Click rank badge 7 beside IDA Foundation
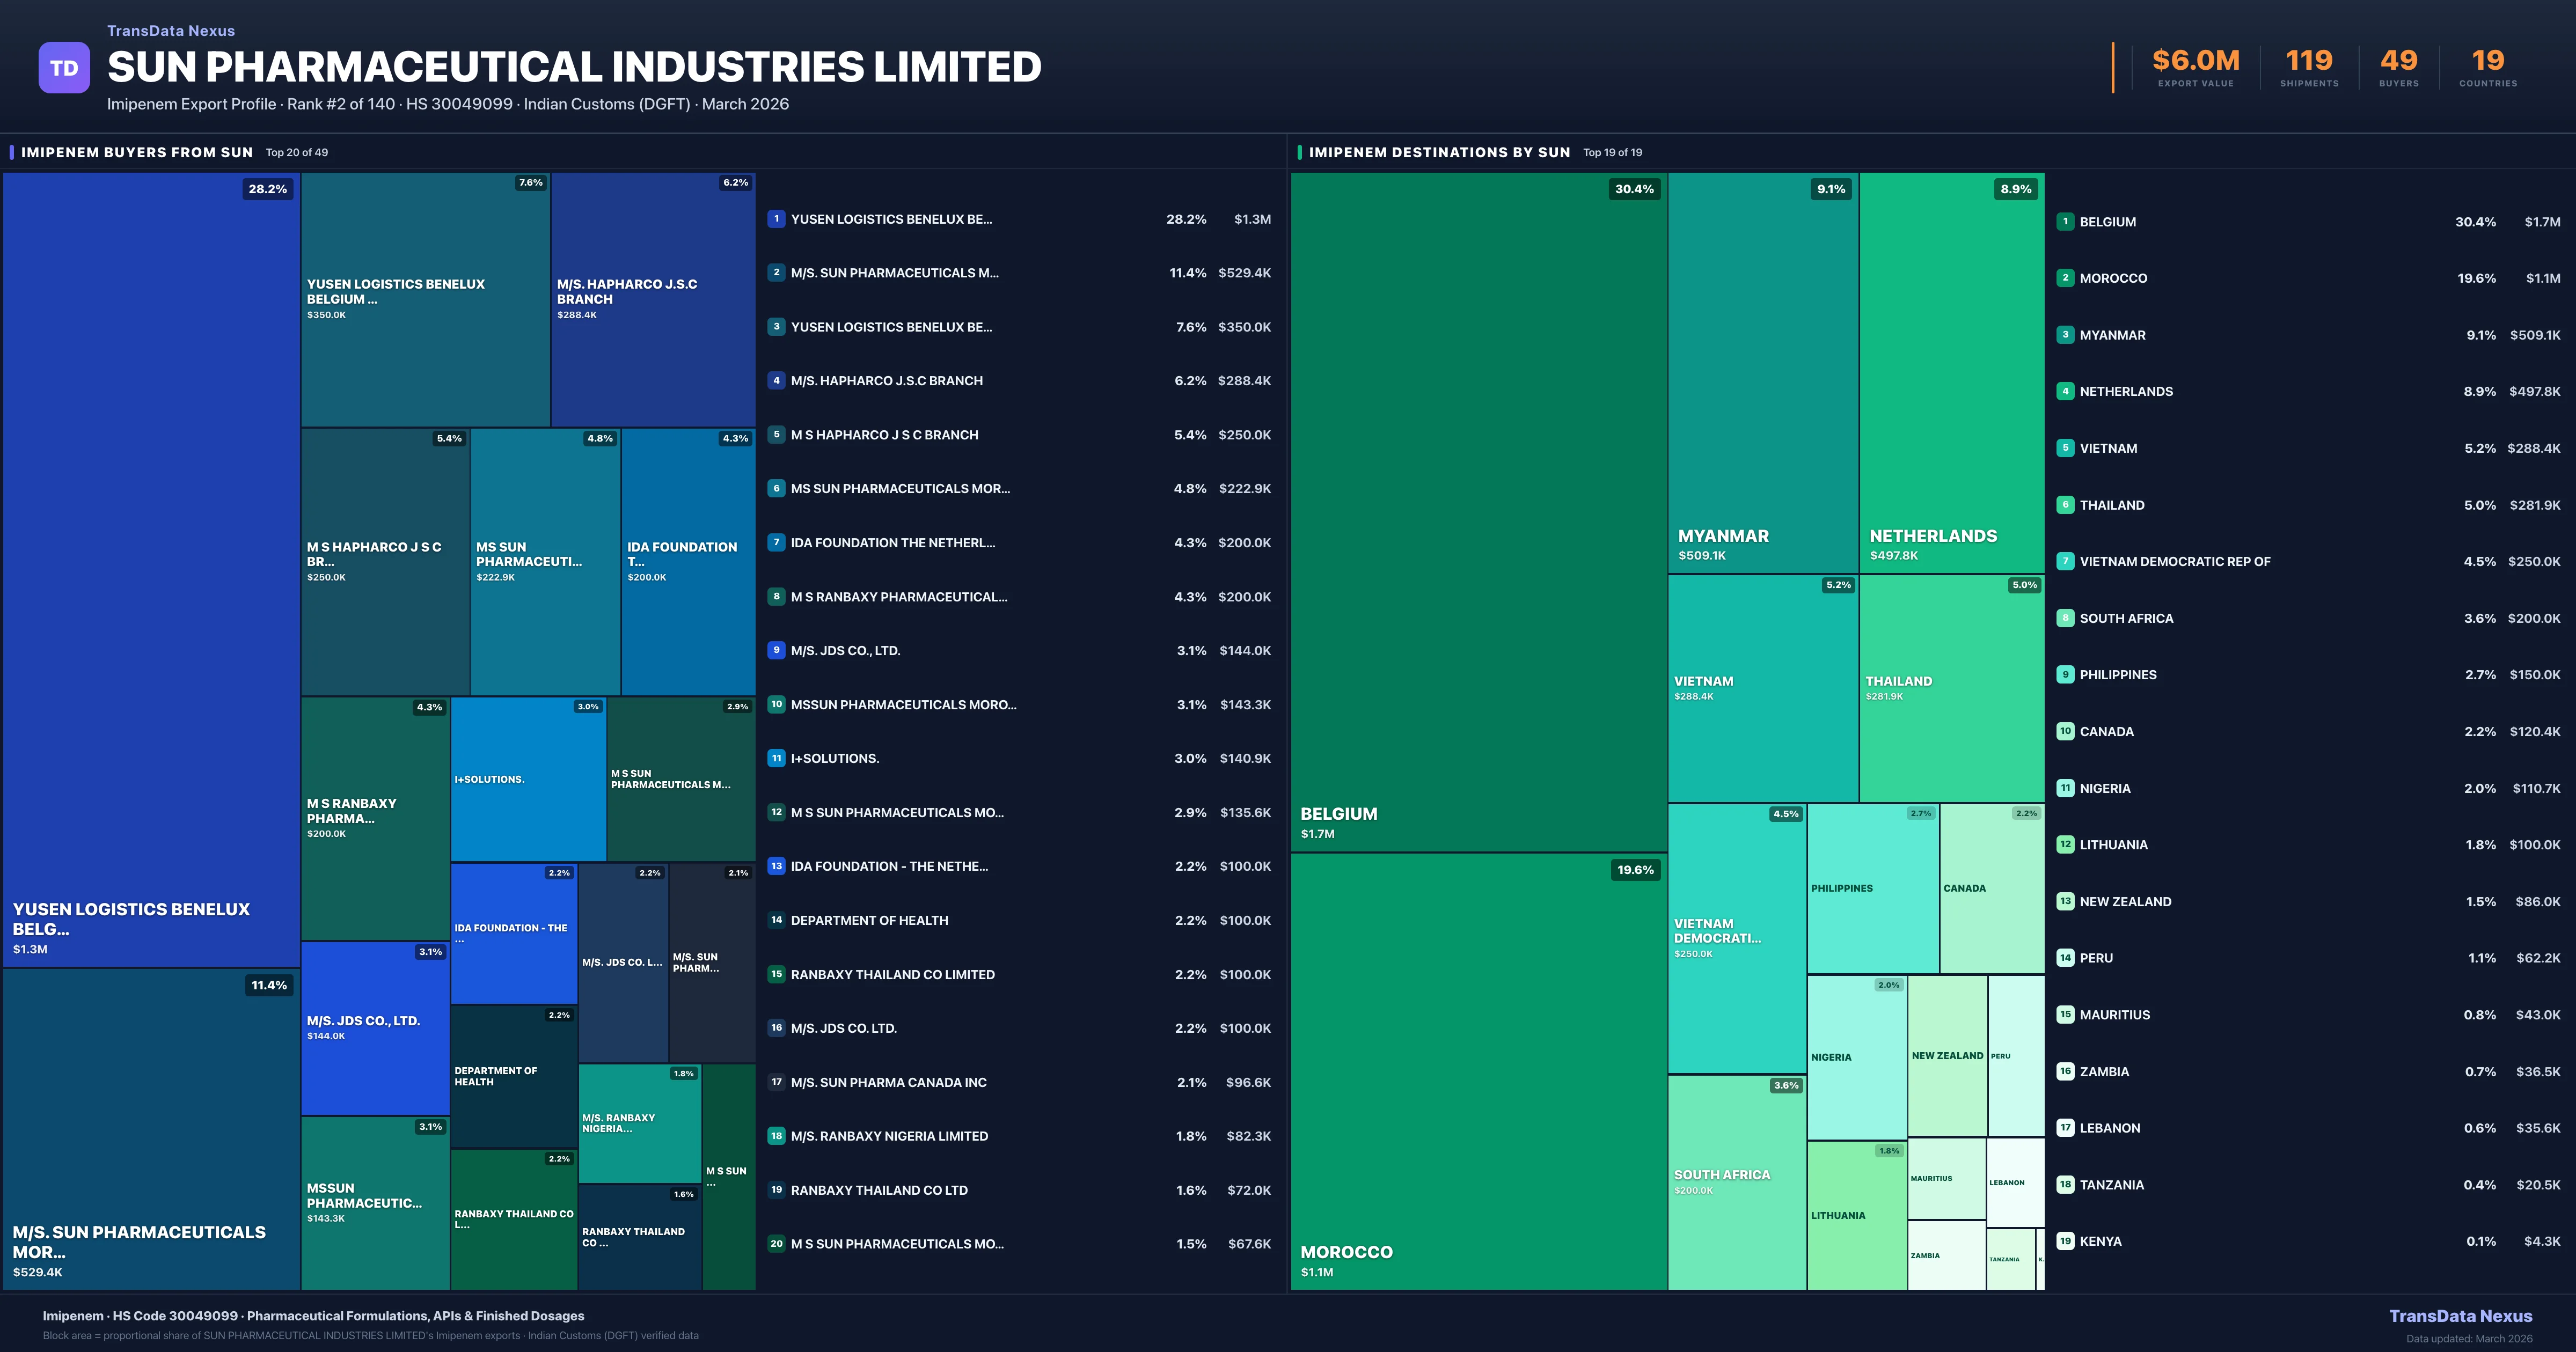This screenshot has height=1352, width=2576. coord(776,542)
